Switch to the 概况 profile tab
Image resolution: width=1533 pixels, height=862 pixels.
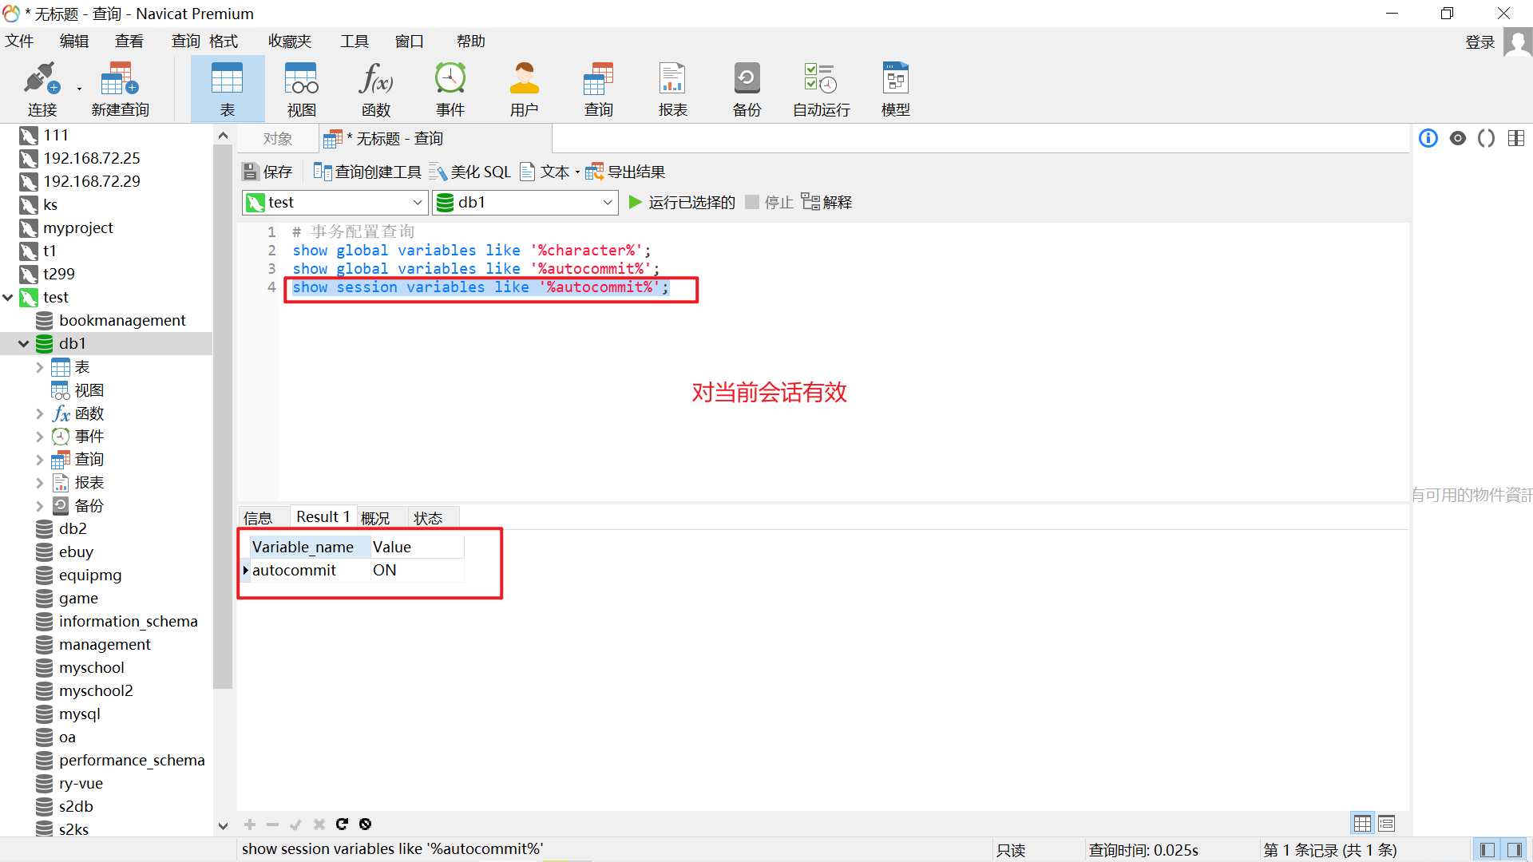click(x=375, y=518)
